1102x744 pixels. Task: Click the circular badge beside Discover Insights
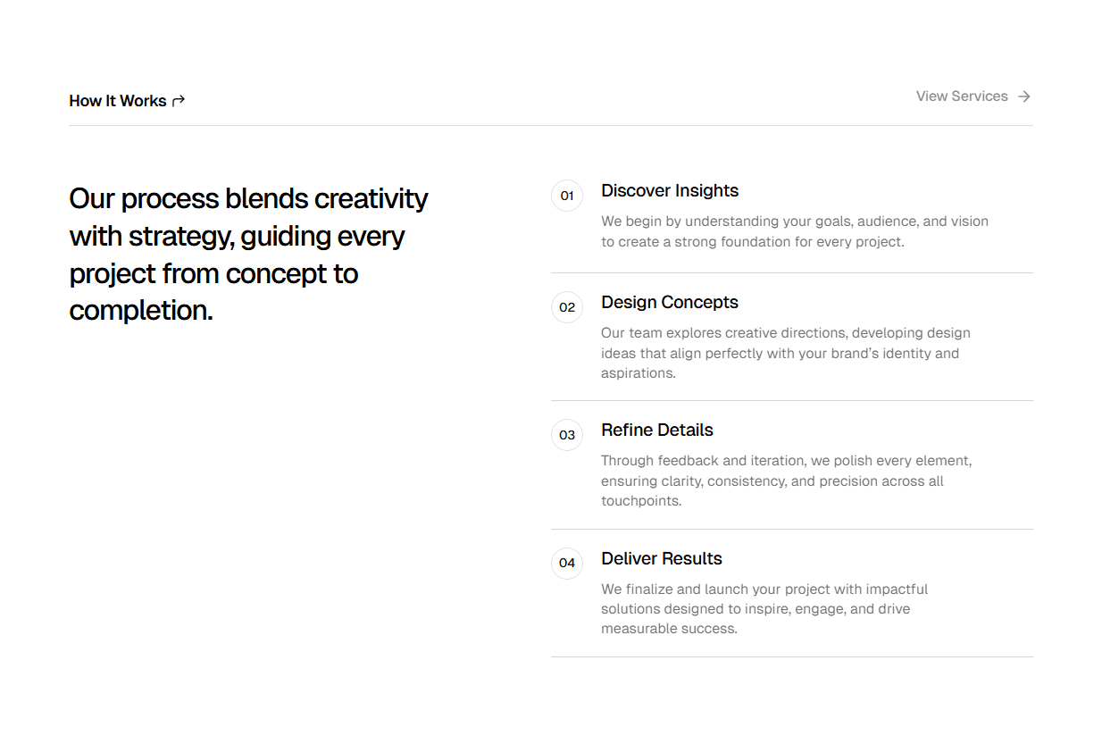pos(567,196)
